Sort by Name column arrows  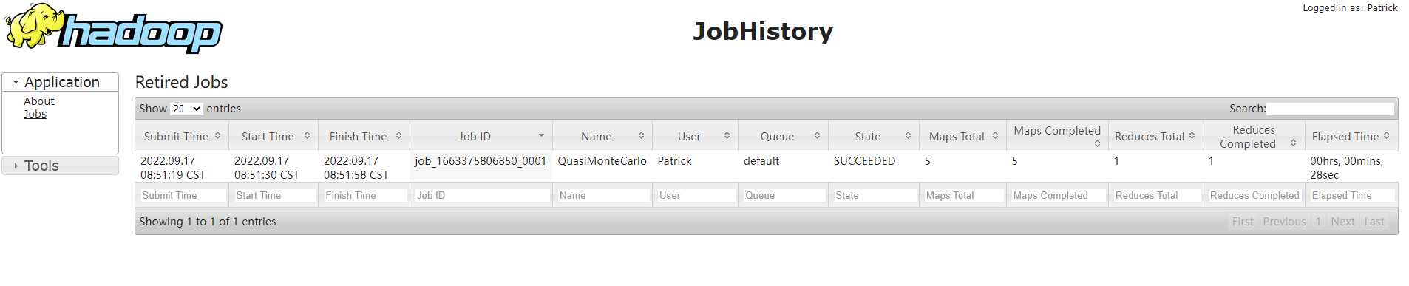tap(641, 136)
